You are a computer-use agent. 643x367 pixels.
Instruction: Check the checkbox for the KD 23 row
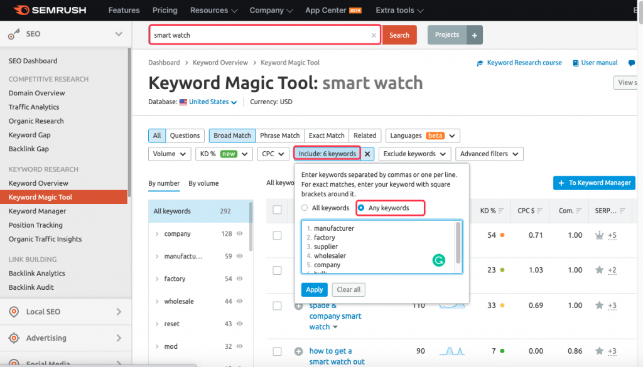point(277,270)
